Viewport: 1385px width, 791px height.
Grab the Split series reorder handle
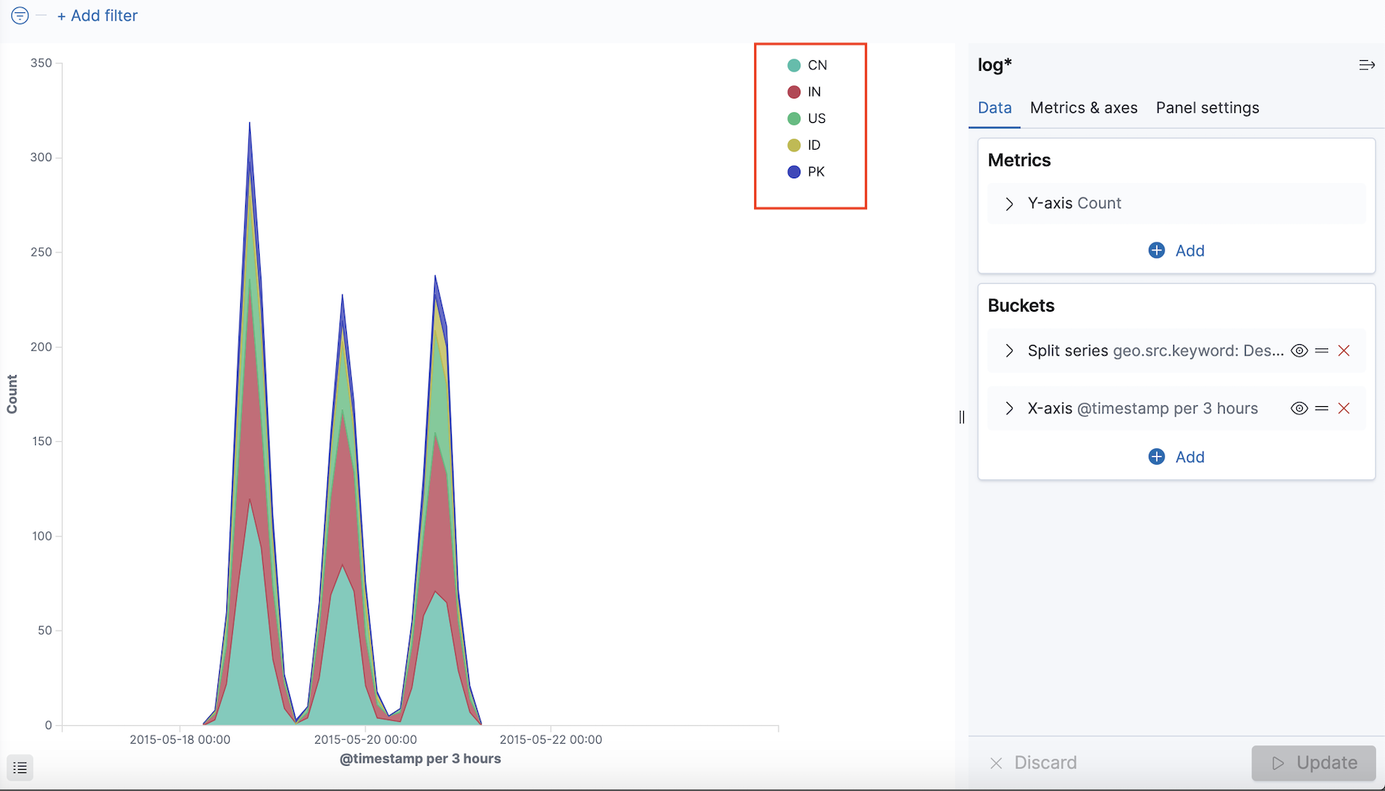pyautogui.click(x=1321, y=351)
